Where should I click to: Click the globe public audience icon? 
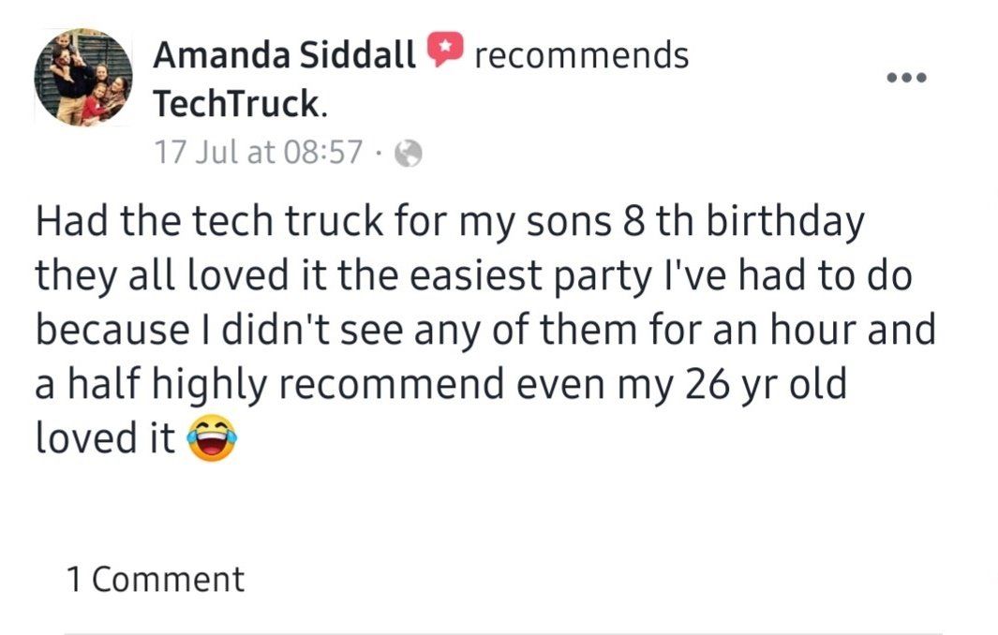[x=407, y=154]
